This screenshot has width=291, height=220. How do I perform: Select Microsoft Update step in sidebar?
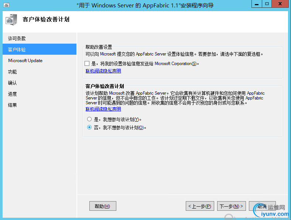[40, 61]
